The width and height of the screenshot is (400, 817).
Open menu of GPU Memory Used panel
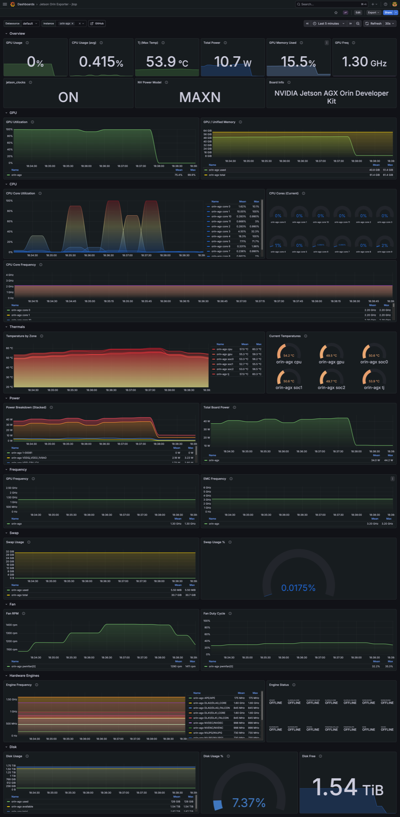click(326, 43)
